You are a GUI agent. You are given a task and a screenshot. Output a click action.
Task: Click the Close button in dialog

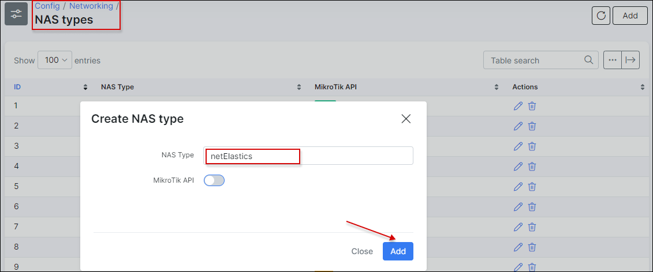tap(362, 251)
